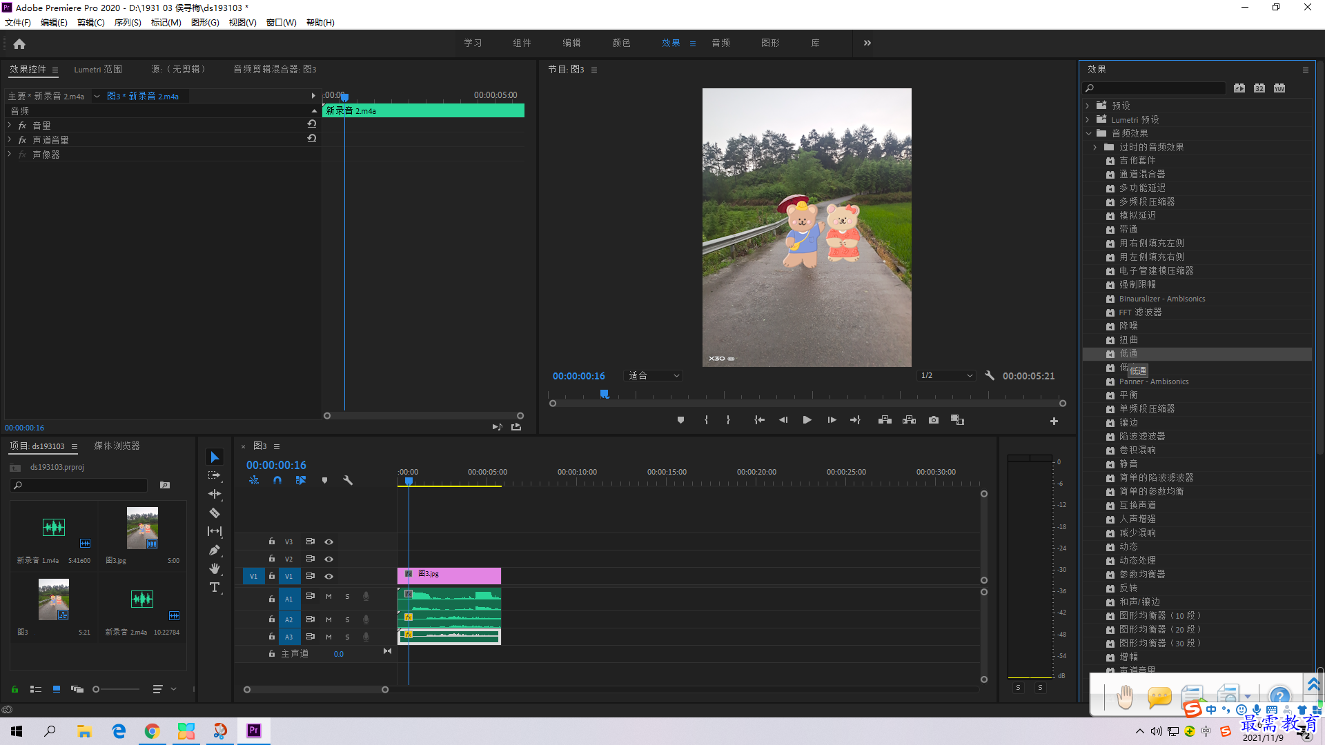Expand the 预设 effects folder
The height and width of the screenshot is (745, 1325).
click(x=1088, y=106)
